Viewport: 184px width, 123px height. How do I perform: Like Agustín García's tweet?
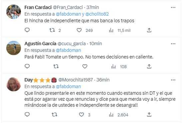[x=85, y=66]
